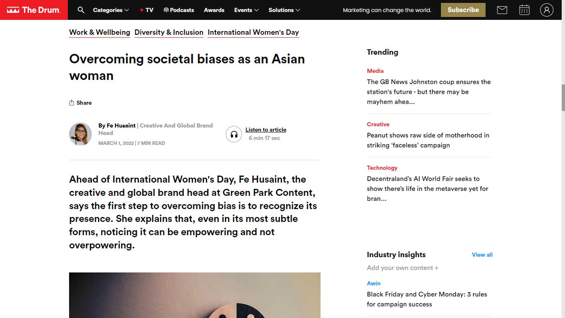Screen dimensions: 565x318
Task: Click the article headline text
Action: pos(187,67)
